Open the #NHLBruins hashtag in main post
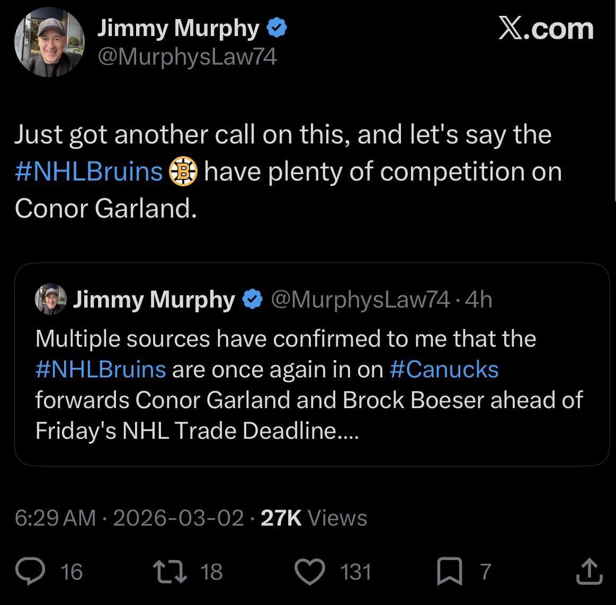The image size is (616, 605). [88, 172]
